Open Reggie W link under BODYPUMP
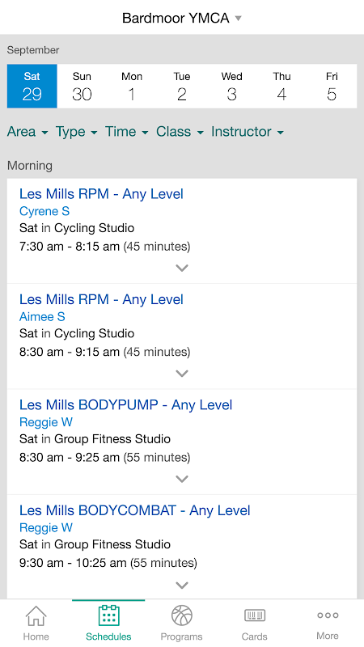 (46, 422)
